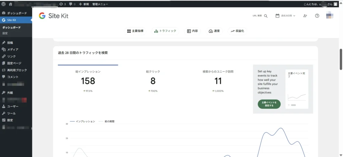Select the 検索からのユニーク訪問 metric 11
This screenshot has height=157, width=343.
[x=218, y=81]
